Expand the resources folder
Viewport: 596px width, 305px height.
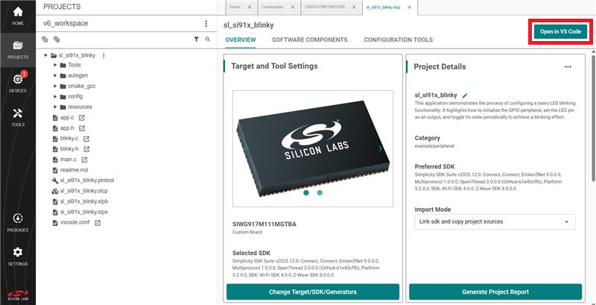tap(55, 107)
